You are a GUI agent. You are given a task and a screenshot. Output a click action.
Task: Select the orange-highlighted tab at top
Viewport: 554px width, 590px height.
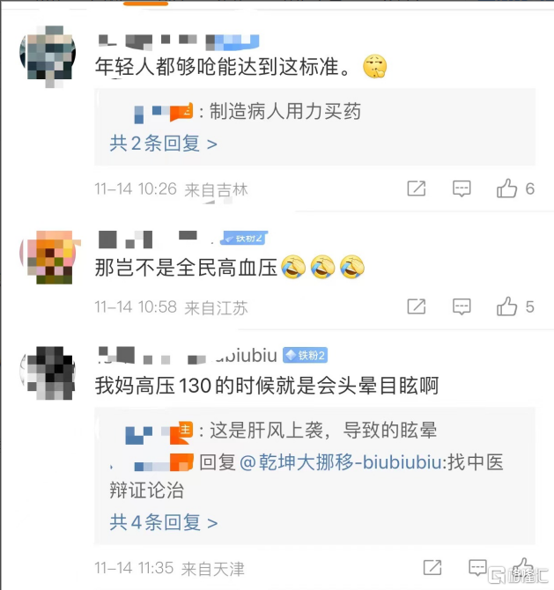click(145, 3)
